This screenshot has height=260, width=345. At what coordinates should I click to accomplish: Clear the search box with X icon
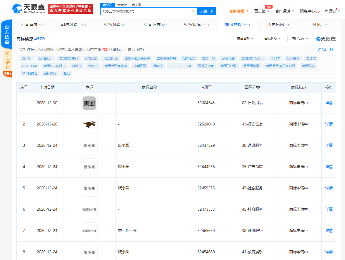pos(193,11)
